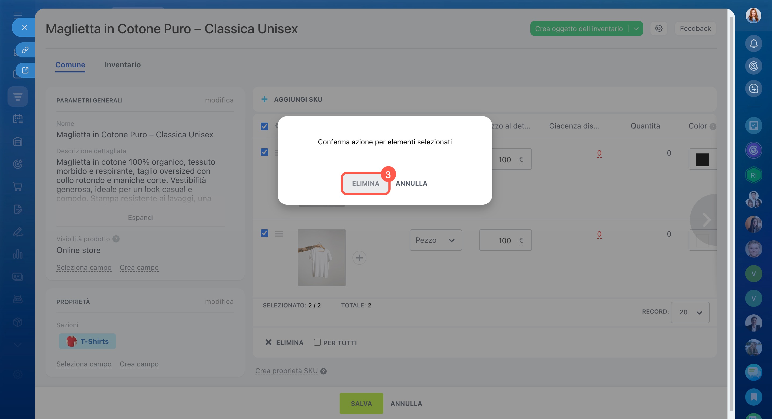Open the calendar icon in left sidebar
This screenshot has width=772, height=419.
coord(18,119)
